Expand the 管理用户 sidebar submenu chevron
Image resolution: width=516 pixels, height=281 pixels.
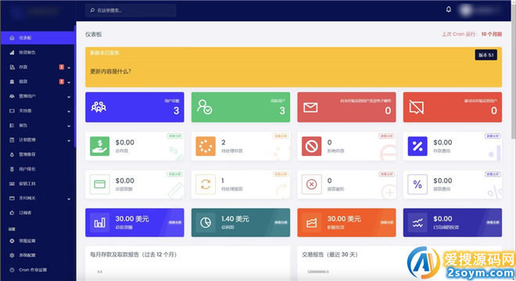[x=69, y=97]
